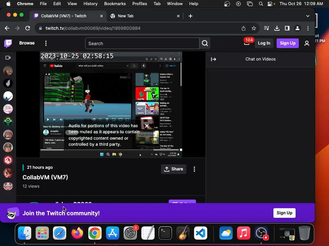
Task: Open the Music app from the Dock
Action: point(244,233)
